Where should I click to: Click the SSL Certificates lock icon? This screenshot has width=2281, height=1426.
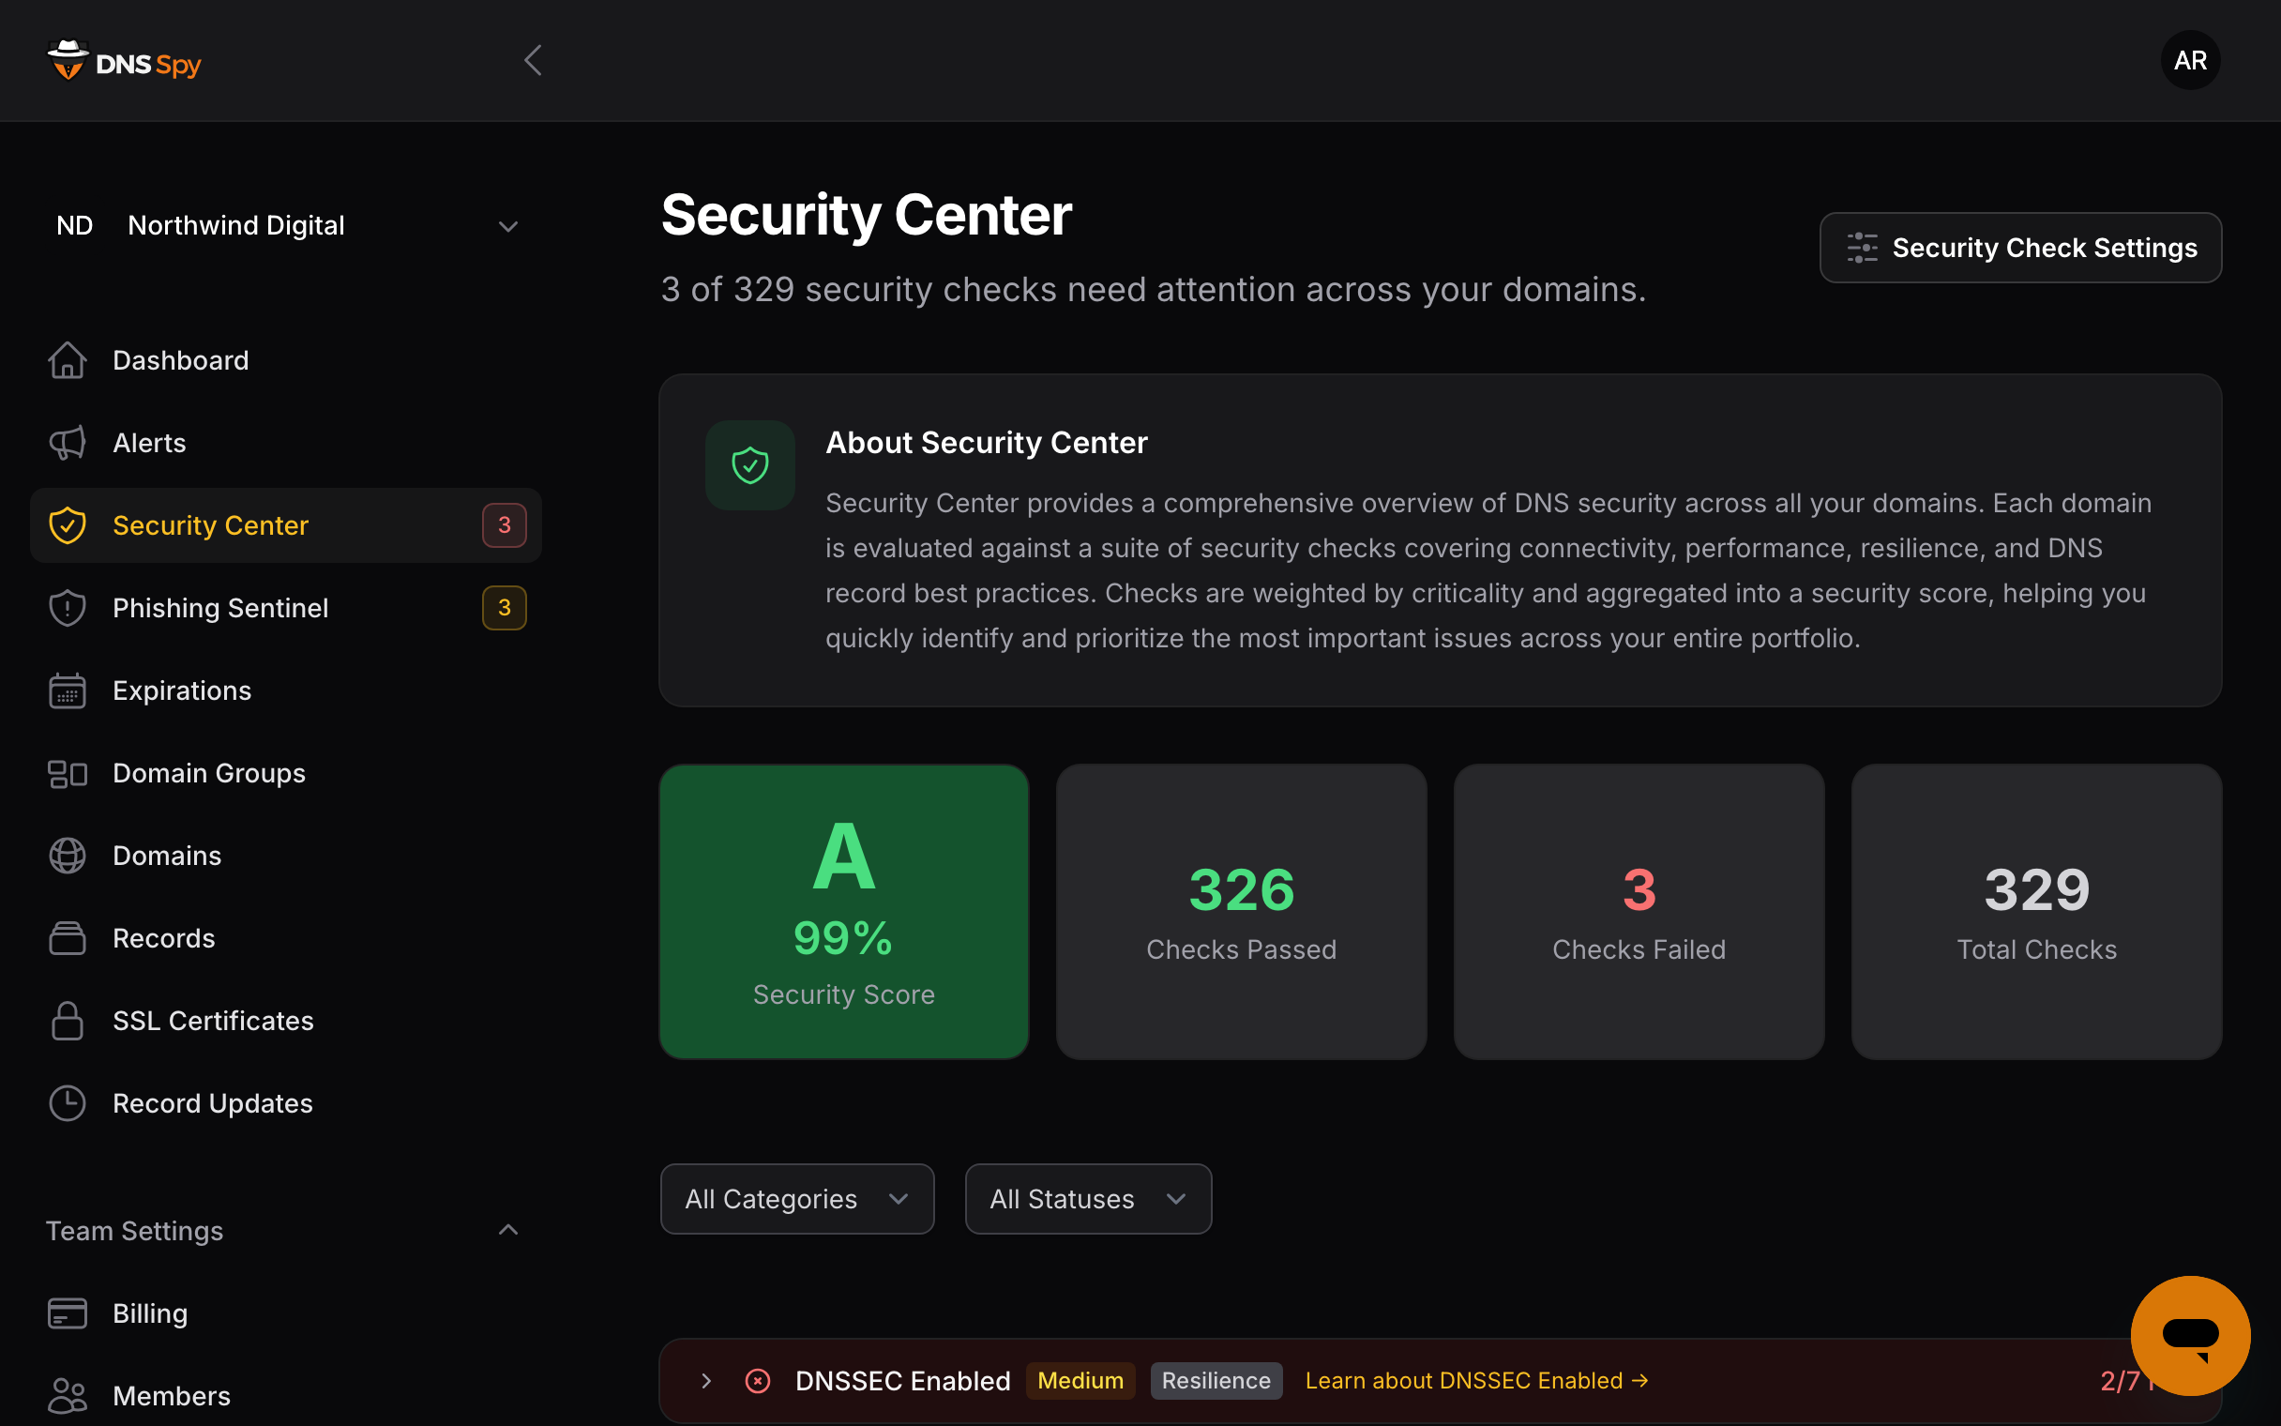coord(67,1021)
